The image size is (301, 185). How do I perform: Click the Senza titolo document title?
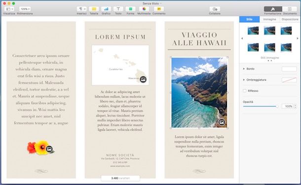point(150,3)
